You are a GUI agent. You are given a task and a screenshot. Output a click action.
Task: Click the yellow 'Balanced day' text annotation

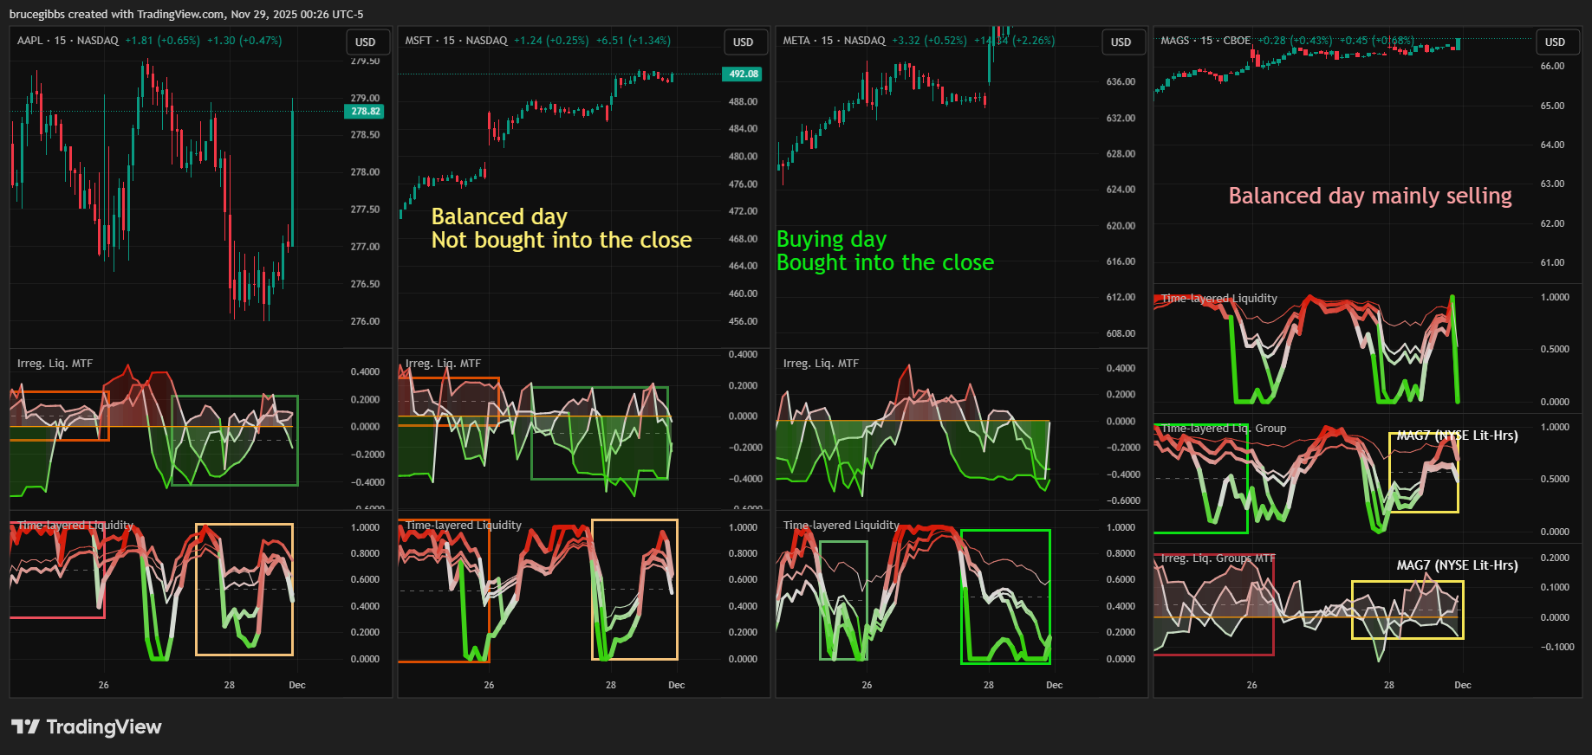click(x=499, y=216)
